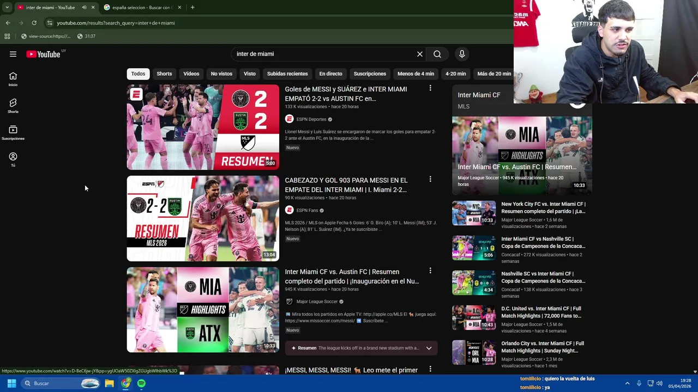Open the ESPN Fans channel name
Image resolution: width=698 pixels, height=392 pixels.
tap(307, 210)
